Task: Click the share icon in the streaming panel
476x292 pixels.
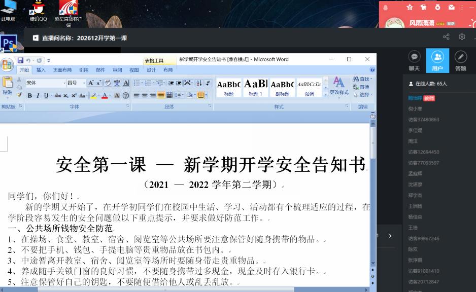Action: [x=446, y=36]
